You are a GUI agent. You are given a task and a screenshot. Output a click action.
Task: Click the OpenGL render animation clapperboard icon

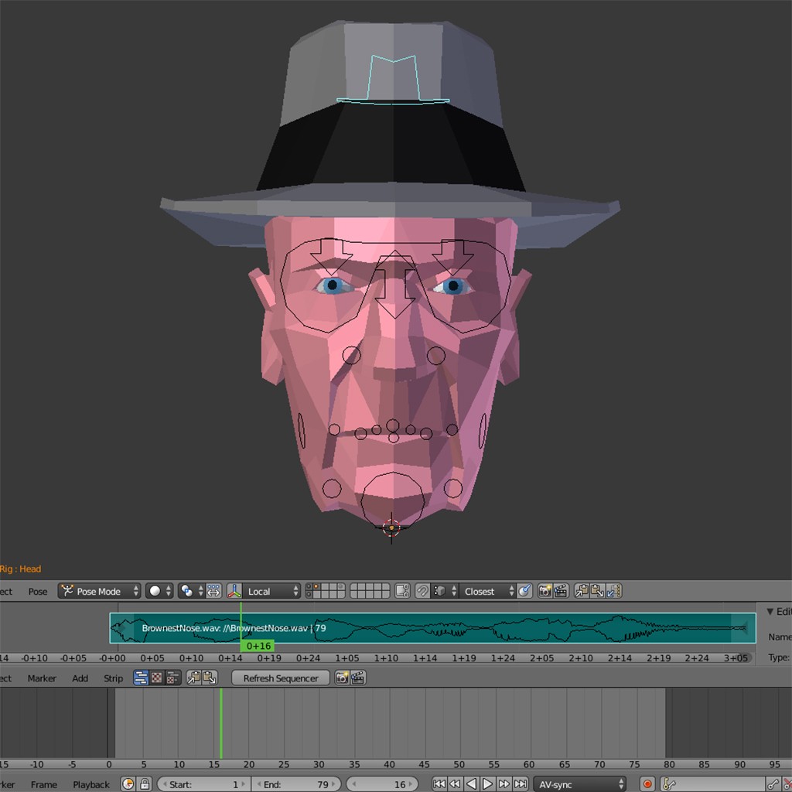(x=559, y=591)
